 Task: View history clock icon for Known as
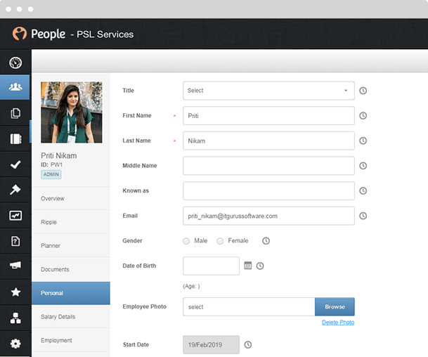pos(363,190)
